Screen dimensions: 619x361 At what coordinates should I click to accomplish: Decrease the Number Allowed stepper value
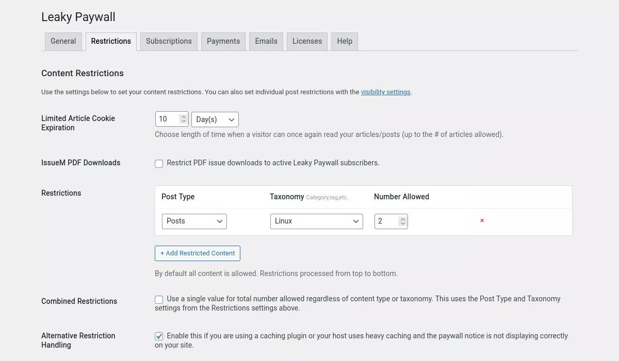click(x=403, y=224)
